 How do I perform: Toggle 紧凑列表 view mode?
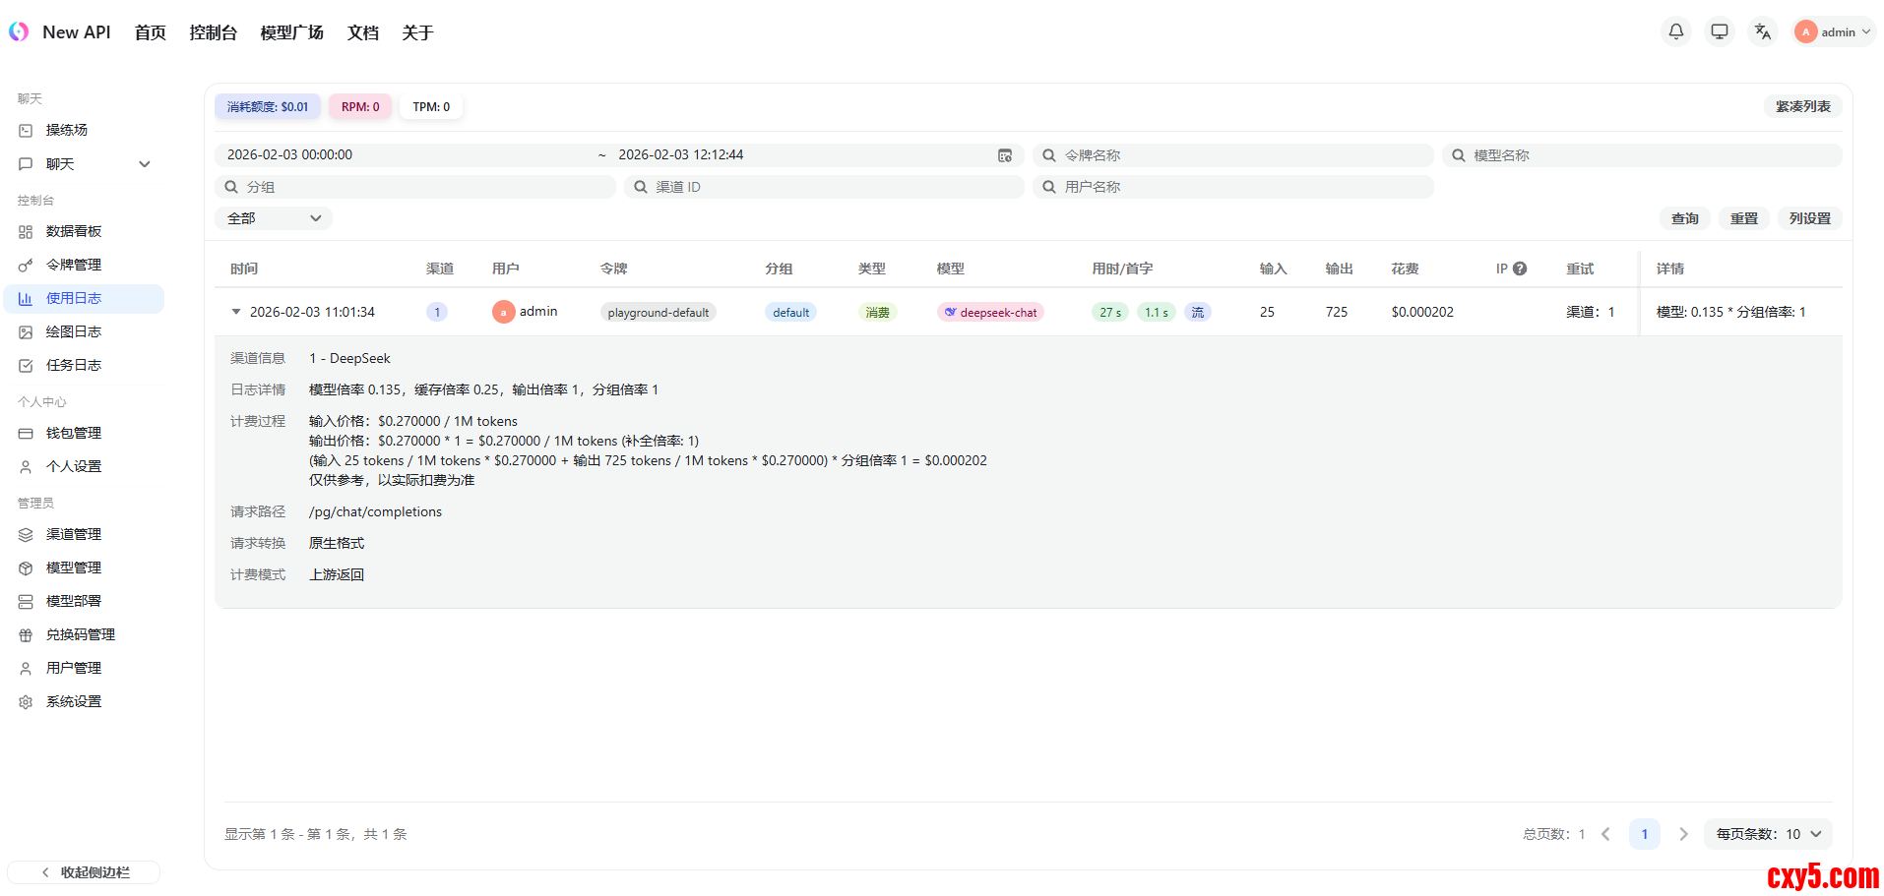pyautogui.click(x=1802, y=106)
